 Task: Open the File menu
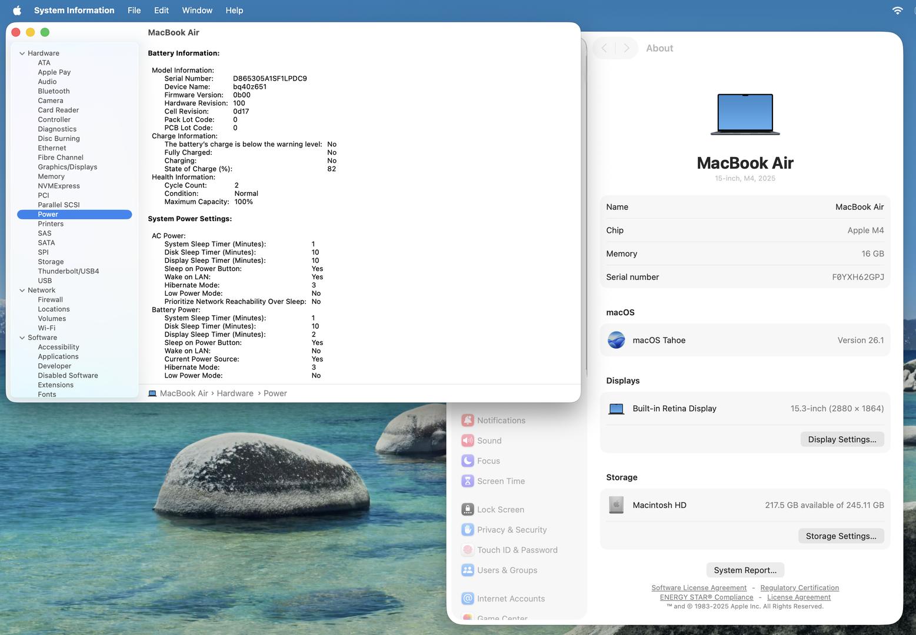tap(134, 11)
